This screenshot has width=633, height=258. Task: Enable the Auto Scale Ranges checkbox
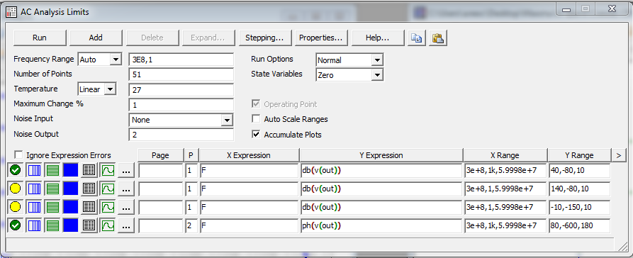pos(256,119)
